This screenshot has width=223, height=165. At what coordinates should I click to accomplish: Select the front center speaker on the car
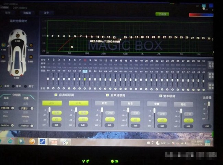click(x=18, y=35)
